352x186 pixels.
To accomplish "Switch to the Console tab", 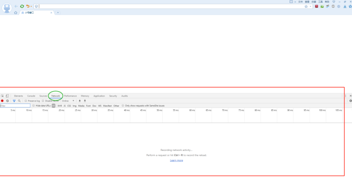I will 31,96.
